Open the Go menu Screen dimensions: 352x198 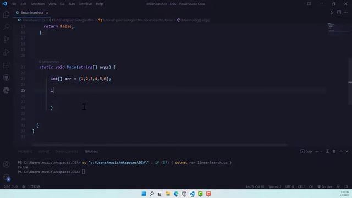point(62,4)
